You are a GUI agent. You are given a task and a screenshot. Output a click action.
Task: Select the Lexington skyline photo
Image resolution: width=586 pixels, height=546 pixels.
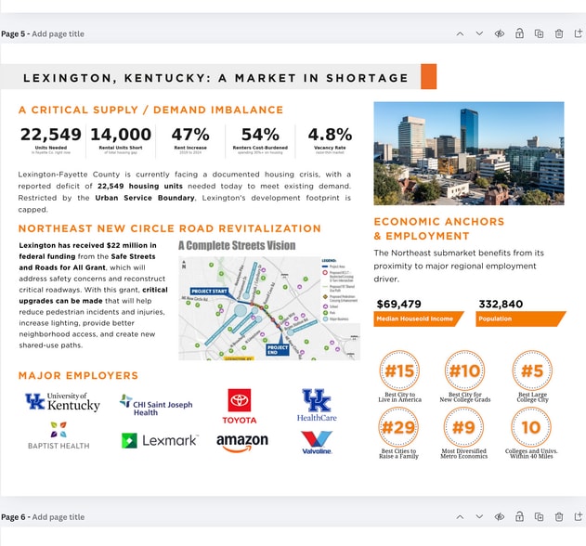(x=468, y=153)
